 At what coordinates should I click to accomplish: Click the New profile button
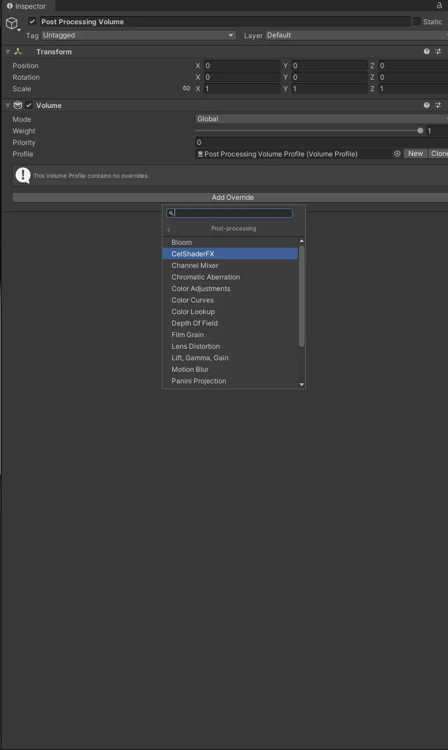coord(416,153)
